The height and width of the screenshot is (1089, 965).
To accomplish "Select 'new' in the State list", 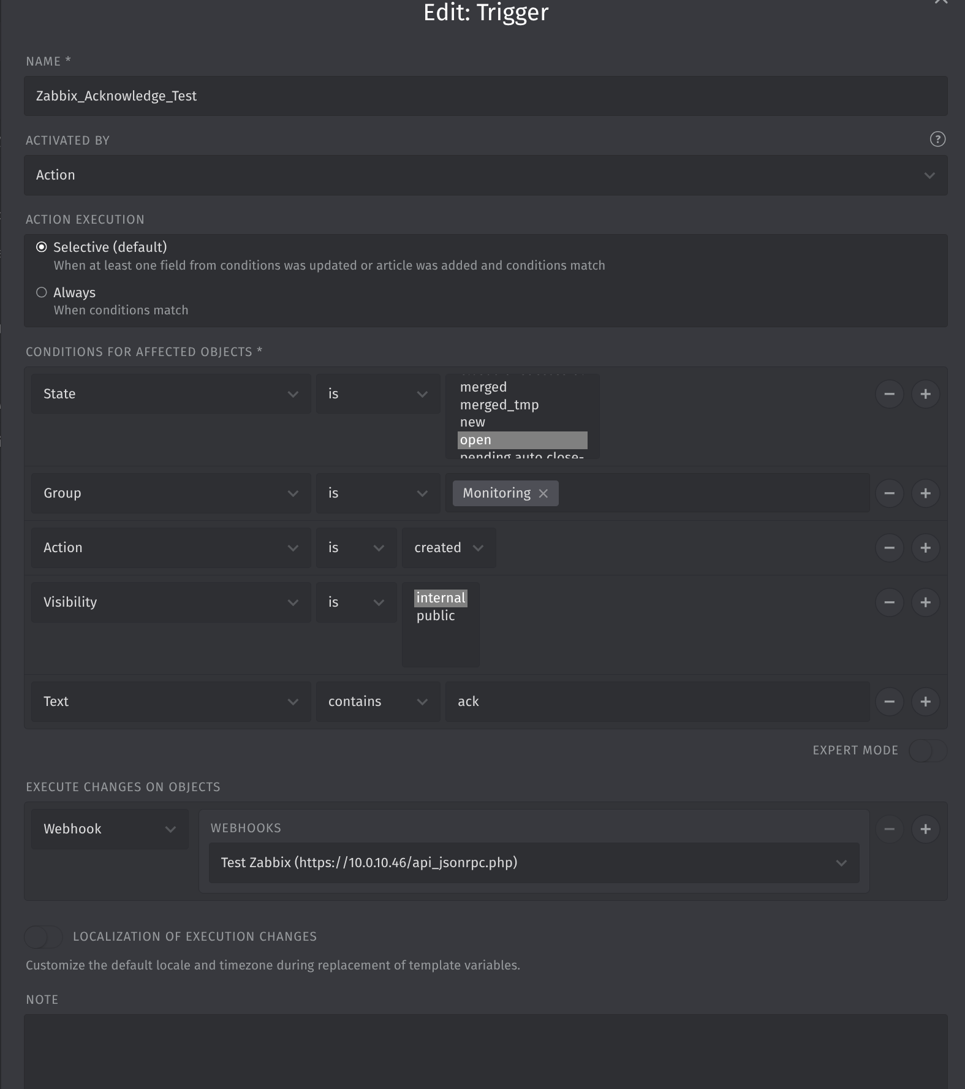I will tap(472, 422).
